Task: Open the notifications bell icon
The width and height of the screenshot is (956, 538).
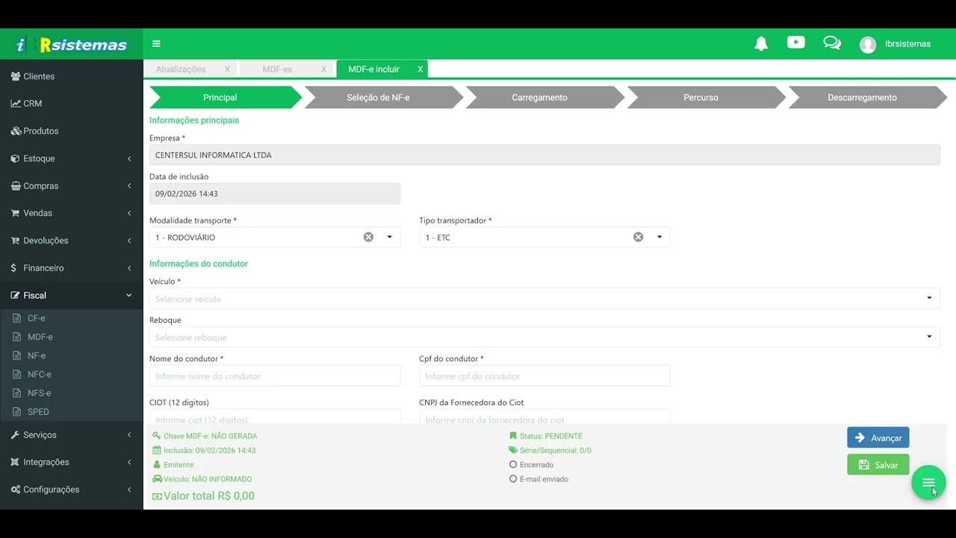Action: (x=761, y=43)
